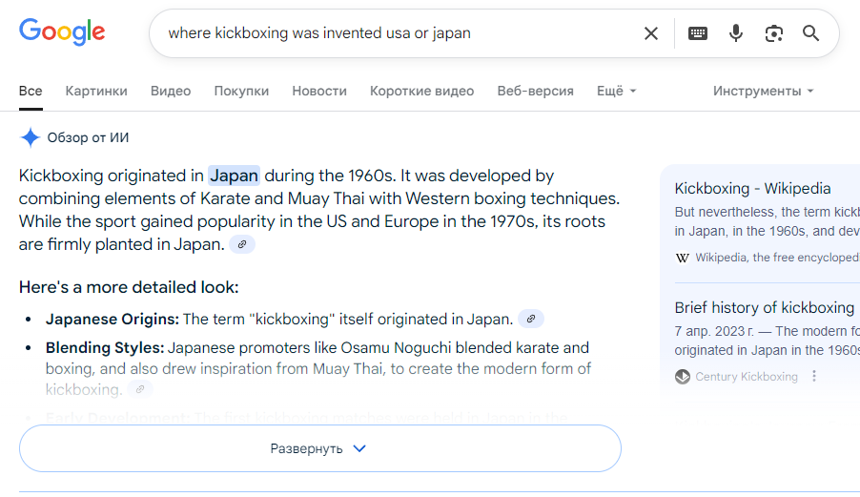Click the Wikipedia W favicon
The height and width of the screenshot is (497, 860).
(x=683, y=258)
